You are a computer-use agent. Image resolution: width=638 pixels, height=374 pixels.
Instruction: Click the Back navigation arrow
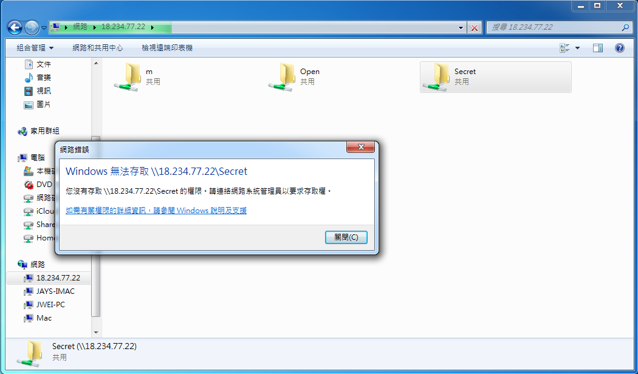coord(15,28)
